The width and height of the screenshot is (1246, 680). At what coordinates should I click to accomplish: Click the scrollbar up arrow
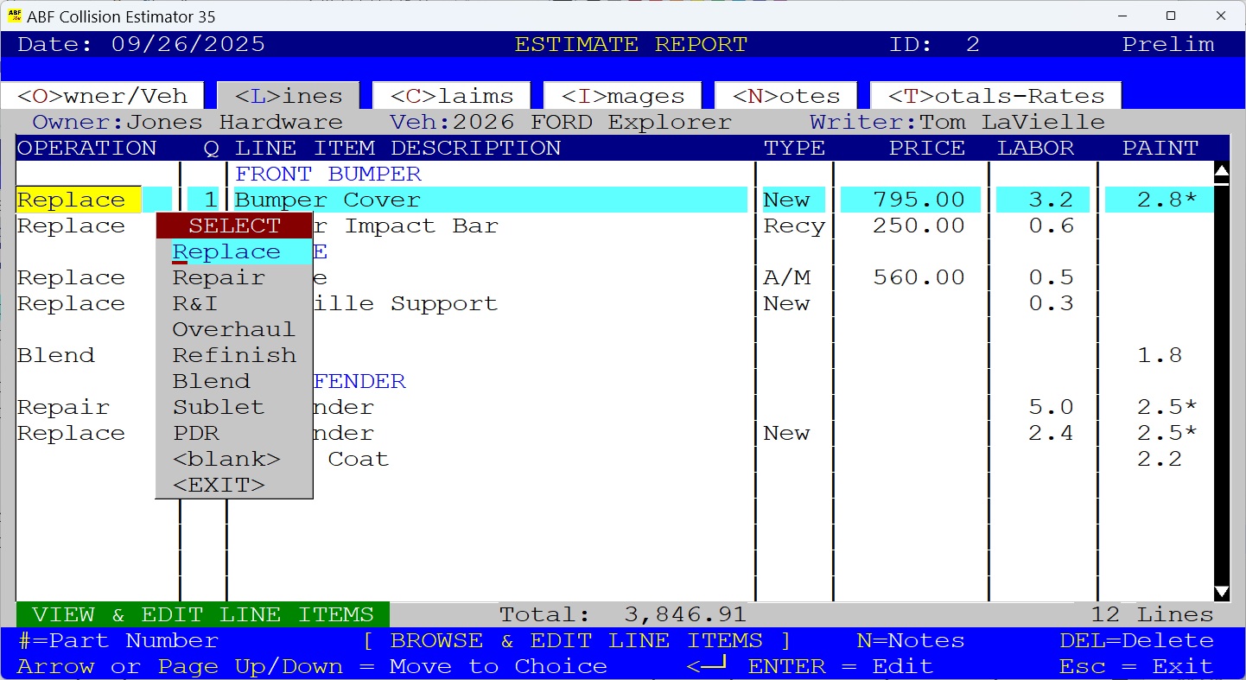pyautogui.click(x=1222, y=172)
